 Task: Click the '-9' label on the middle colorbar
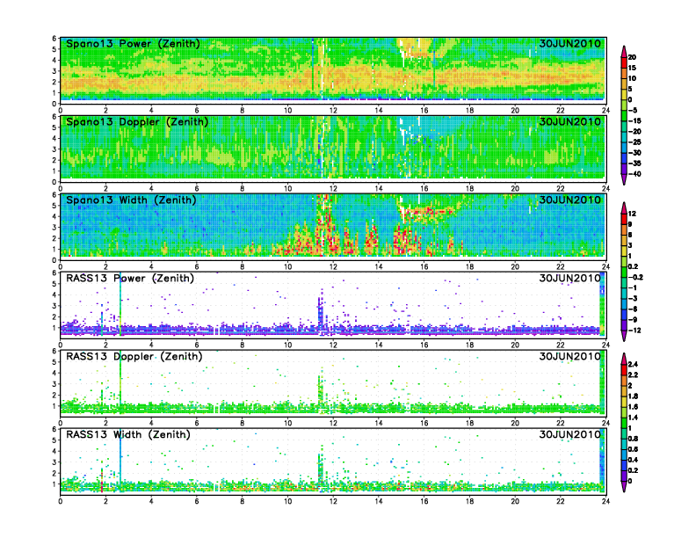633,320
